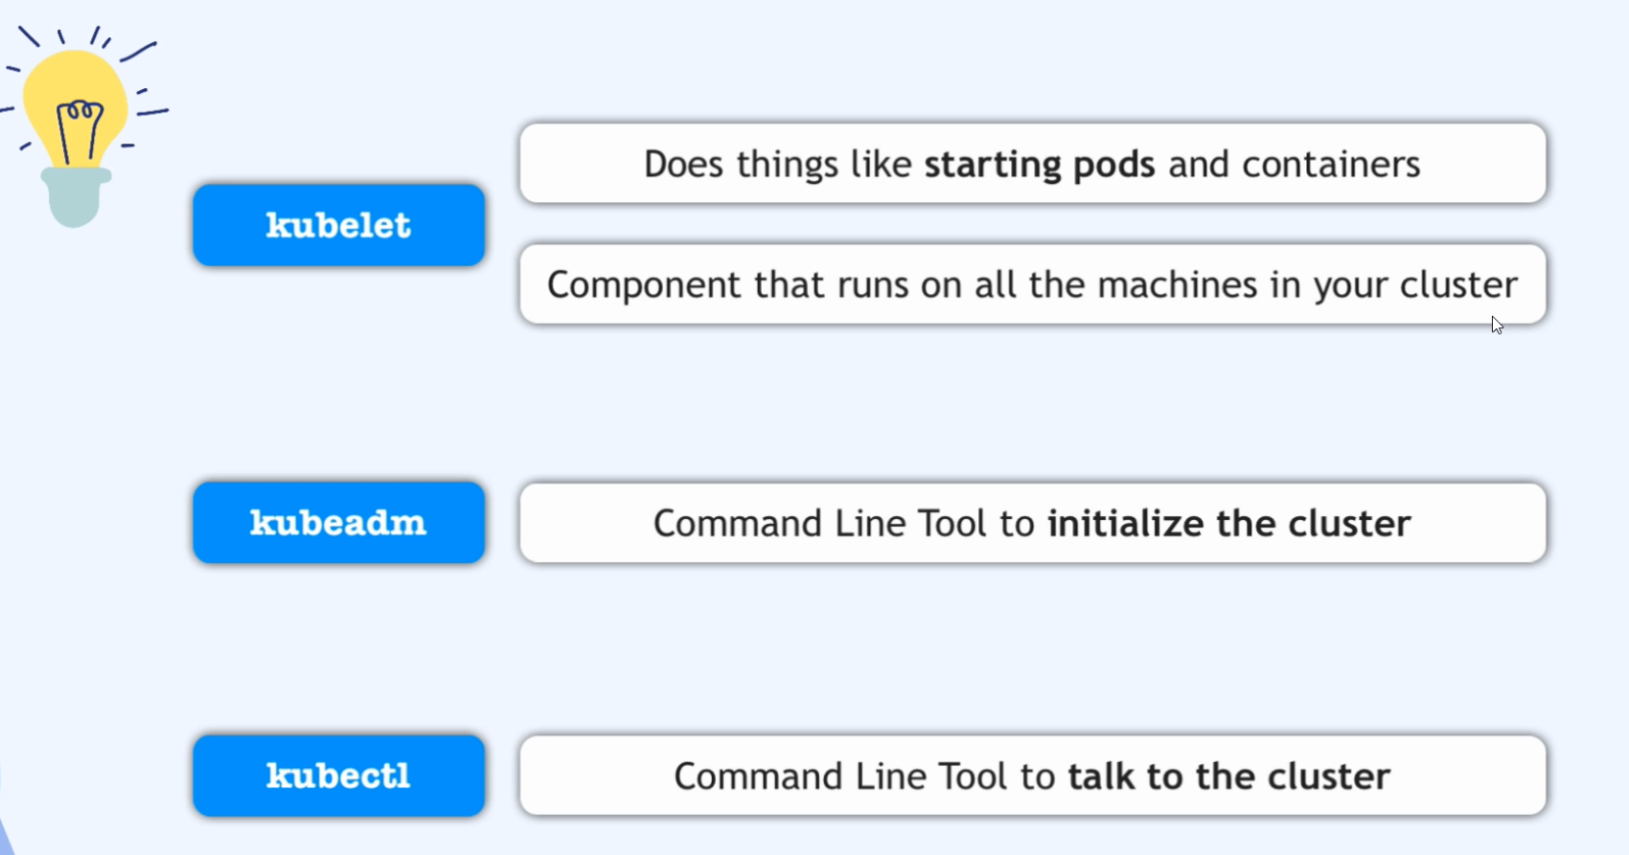
Task: Select the blue kubelet label
Action: coord(339,225)
